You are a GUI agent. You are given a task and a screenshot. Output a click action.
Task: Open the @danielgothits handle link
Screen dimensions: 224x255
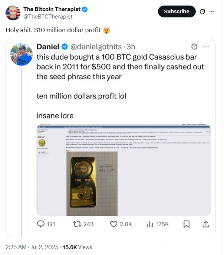click(x=97, y=47)
